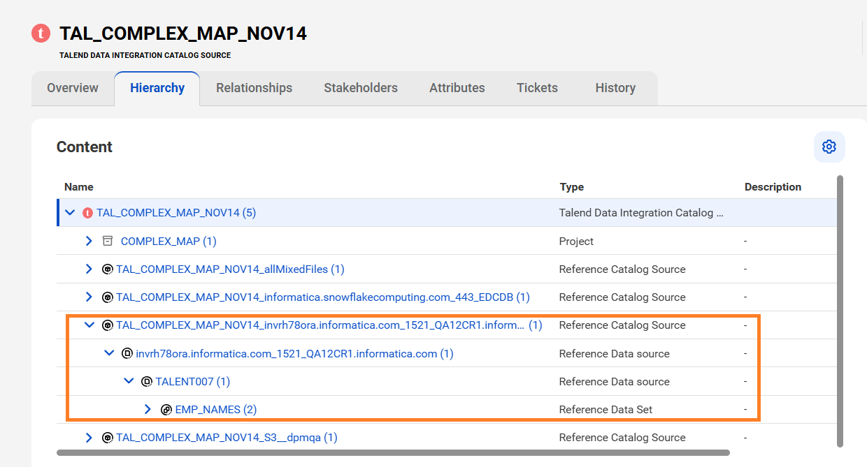Open the TAL_COMPLEX_MAP_NOV14_invrh78ora catalog source link
Image resolution: width=867 pixels, height=467 pixels.
click(329, 325)
